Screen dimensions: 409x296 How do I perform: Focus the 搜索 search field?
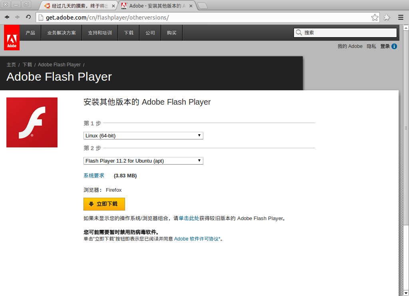(345, 33)
